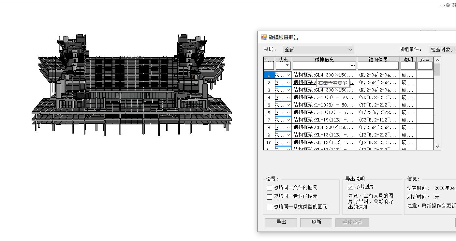Viewport: 456px width, 241px height.
Task: Select row number 3 cell
Action: [269, 90]
